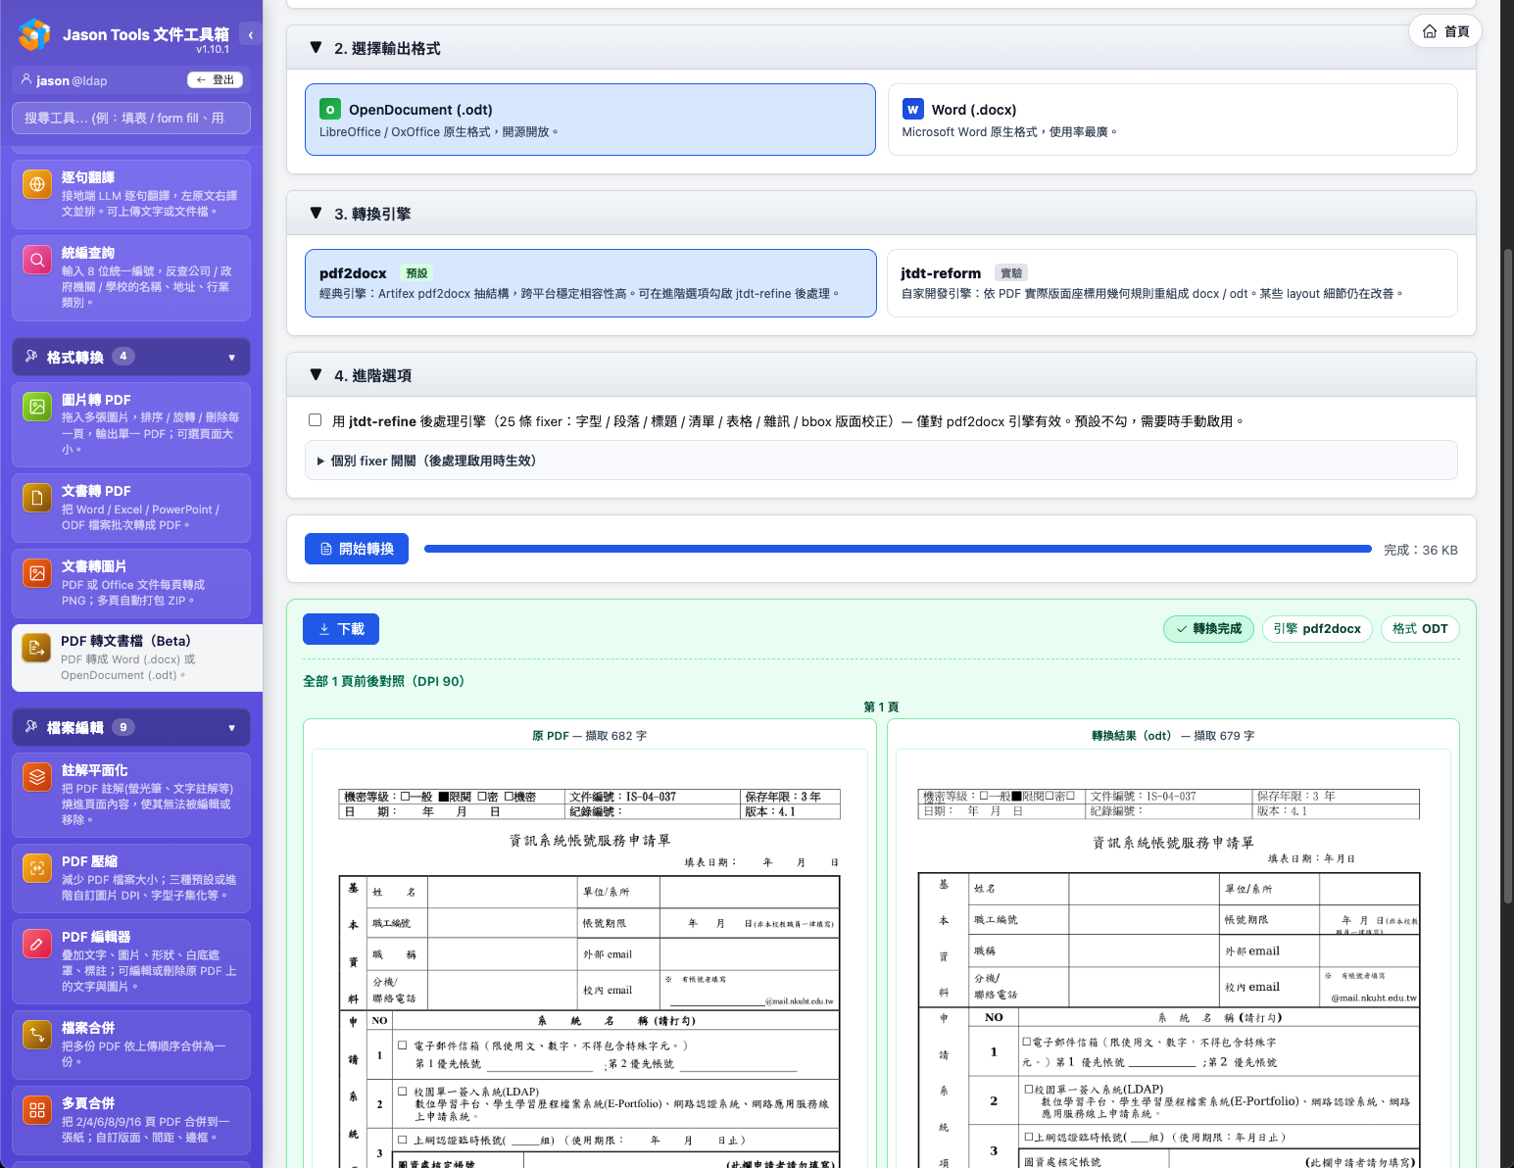Collapse the 格式轉換 category dropdown arrow

(232, 357)
